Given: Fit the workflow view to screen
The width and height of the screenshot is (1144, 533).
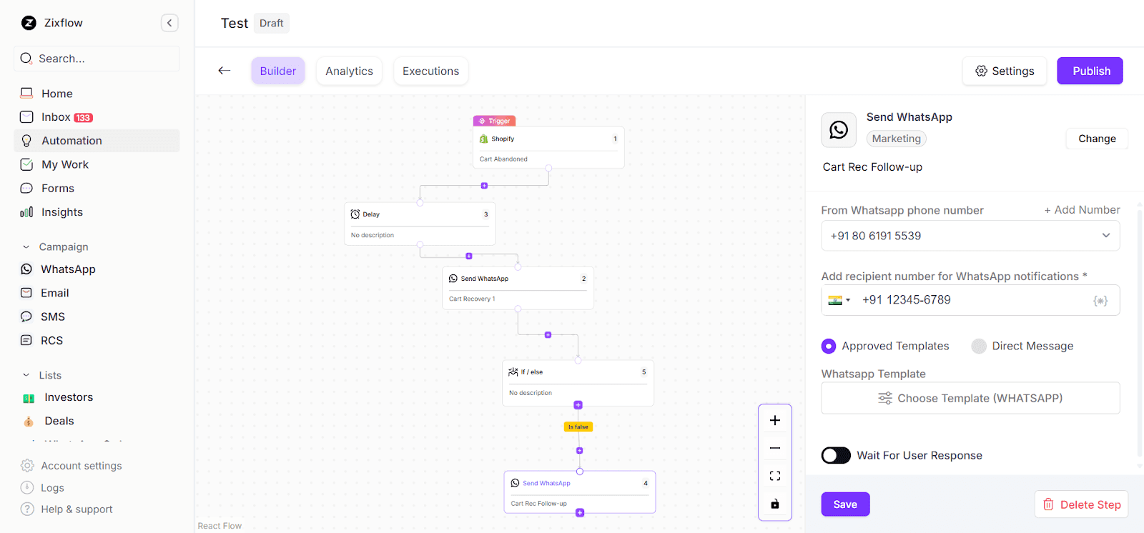Looking at the screenshot, I should point(775,476).
